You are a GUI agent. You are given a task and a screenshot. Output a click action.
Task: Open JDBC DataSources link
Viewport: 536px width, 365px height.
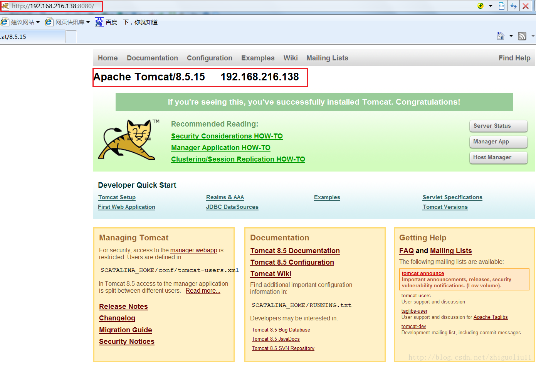coord(232,207)
